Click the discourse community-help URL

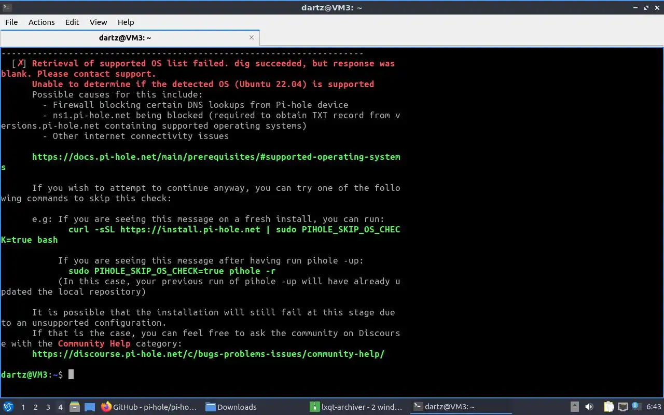click(208, 354)
